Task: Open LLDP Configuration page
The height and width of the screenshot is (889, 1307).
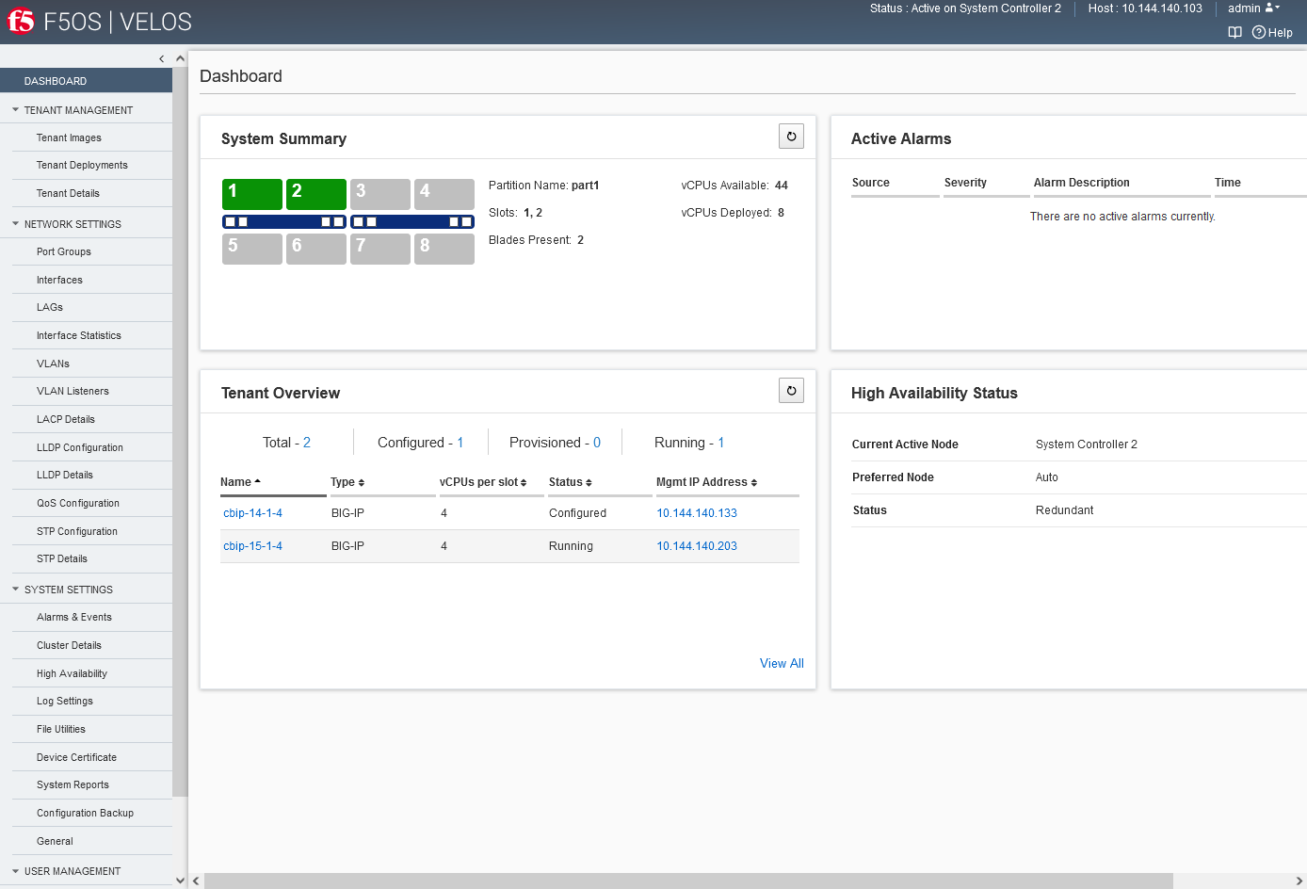Action: click(80, 447)
